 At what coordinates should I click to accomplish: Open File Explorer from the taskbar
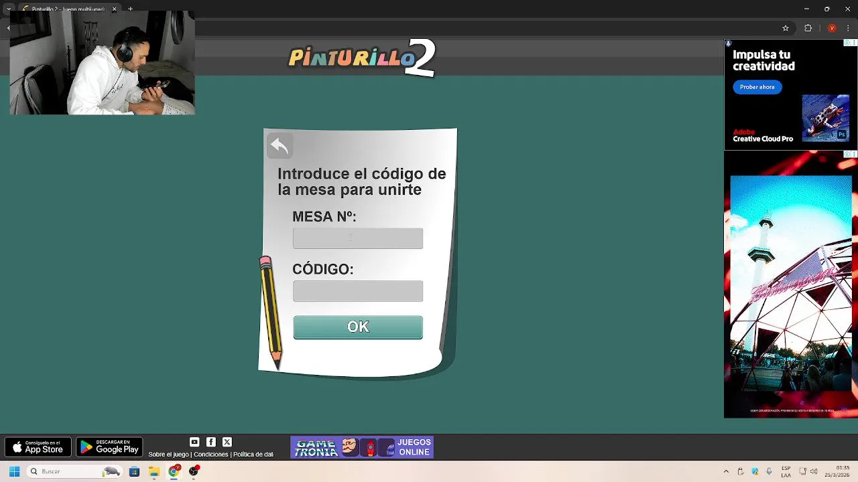coord(154,471)
